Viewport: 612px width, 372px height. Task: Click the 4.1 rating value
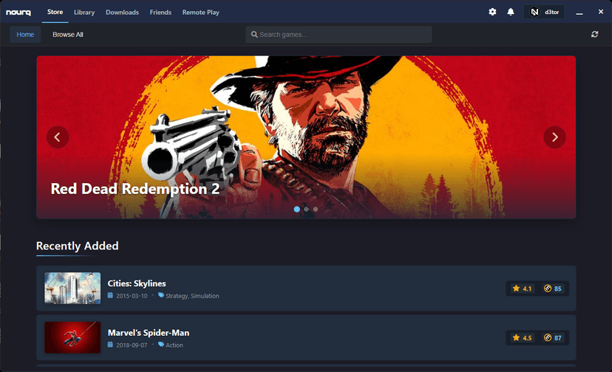click(x=527, y=289)
